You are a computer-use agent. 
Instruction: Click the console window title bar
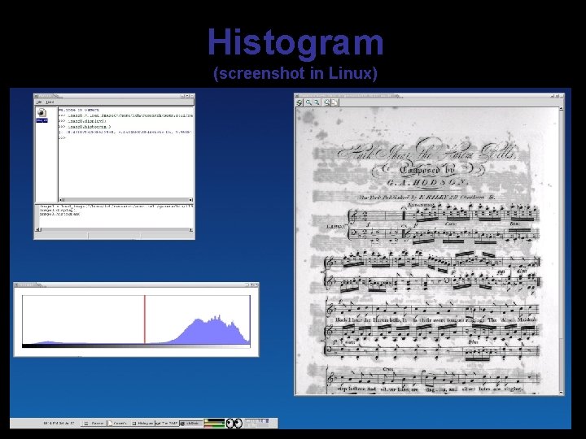(114, 96)
